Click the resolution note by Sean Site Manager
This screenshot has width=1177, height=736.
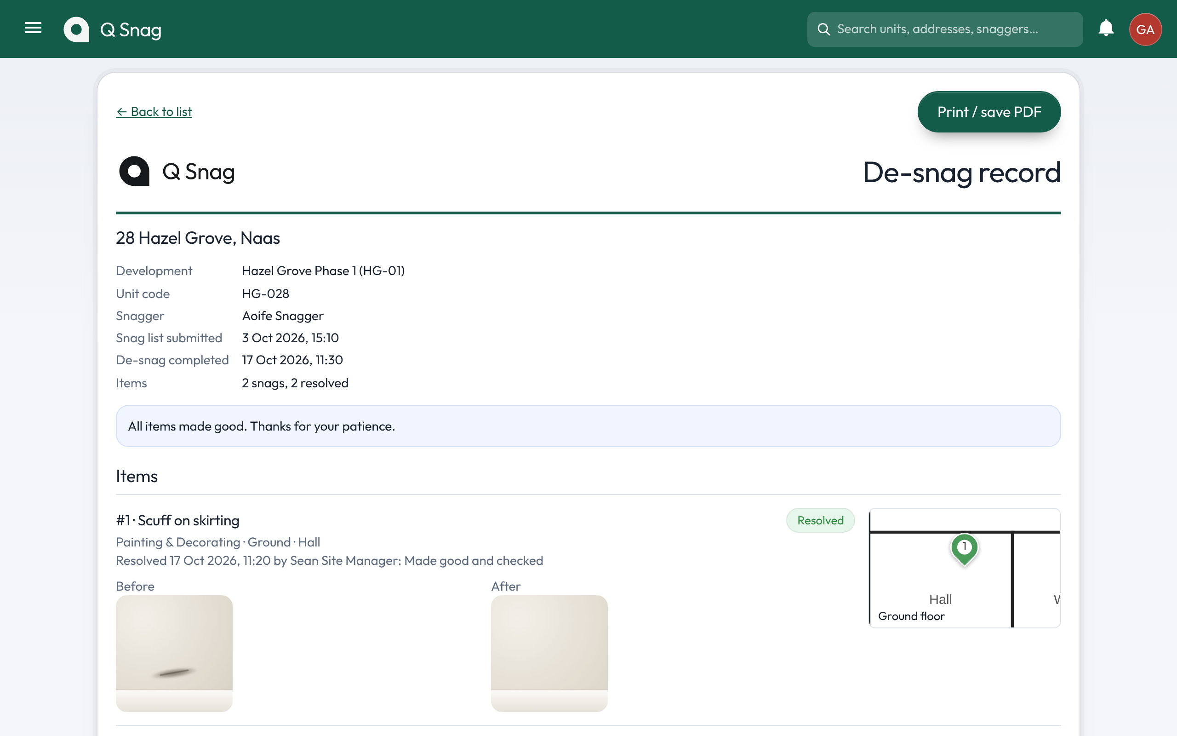pyautogui.click(x=329, y=560)
